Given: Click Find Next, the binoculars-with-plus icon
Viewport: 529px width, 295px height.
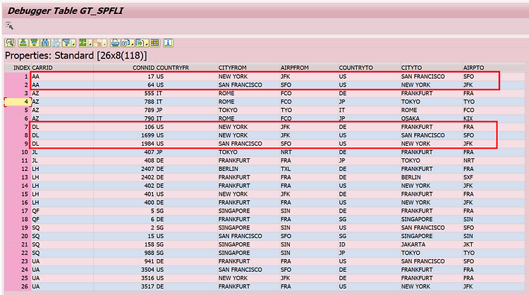Looking at the screenshot, I should [x=56, y=43].
